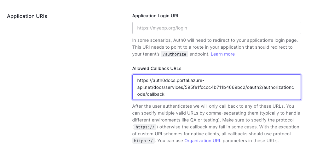This screenshot has height=151, width=311.
Task: Click inside the Allowed Callback URLs text box
Action: (x=216, y=87)
